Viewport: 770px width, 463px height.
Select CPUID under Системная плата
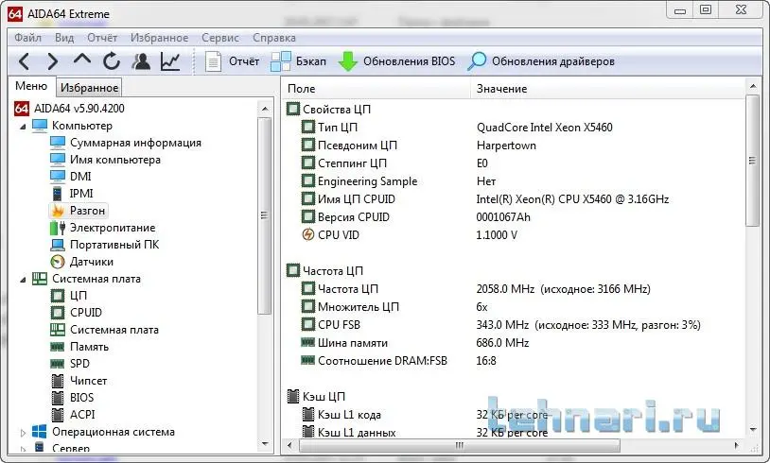pyautogui.click(x=85, y=313)
